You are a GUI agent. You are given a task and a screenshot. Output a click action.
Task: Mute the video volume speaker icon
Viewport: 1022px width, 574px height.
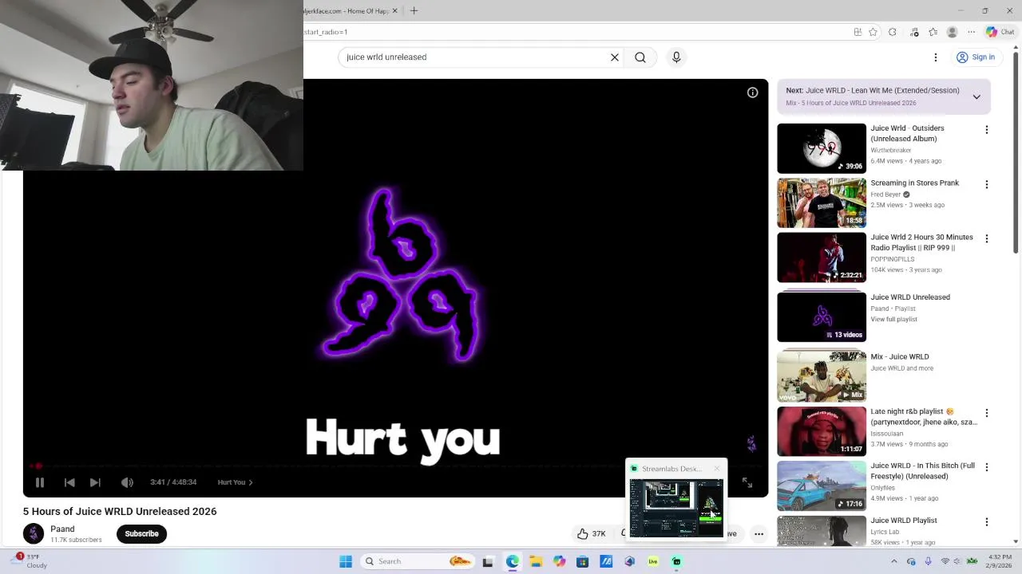coord(127,482)
